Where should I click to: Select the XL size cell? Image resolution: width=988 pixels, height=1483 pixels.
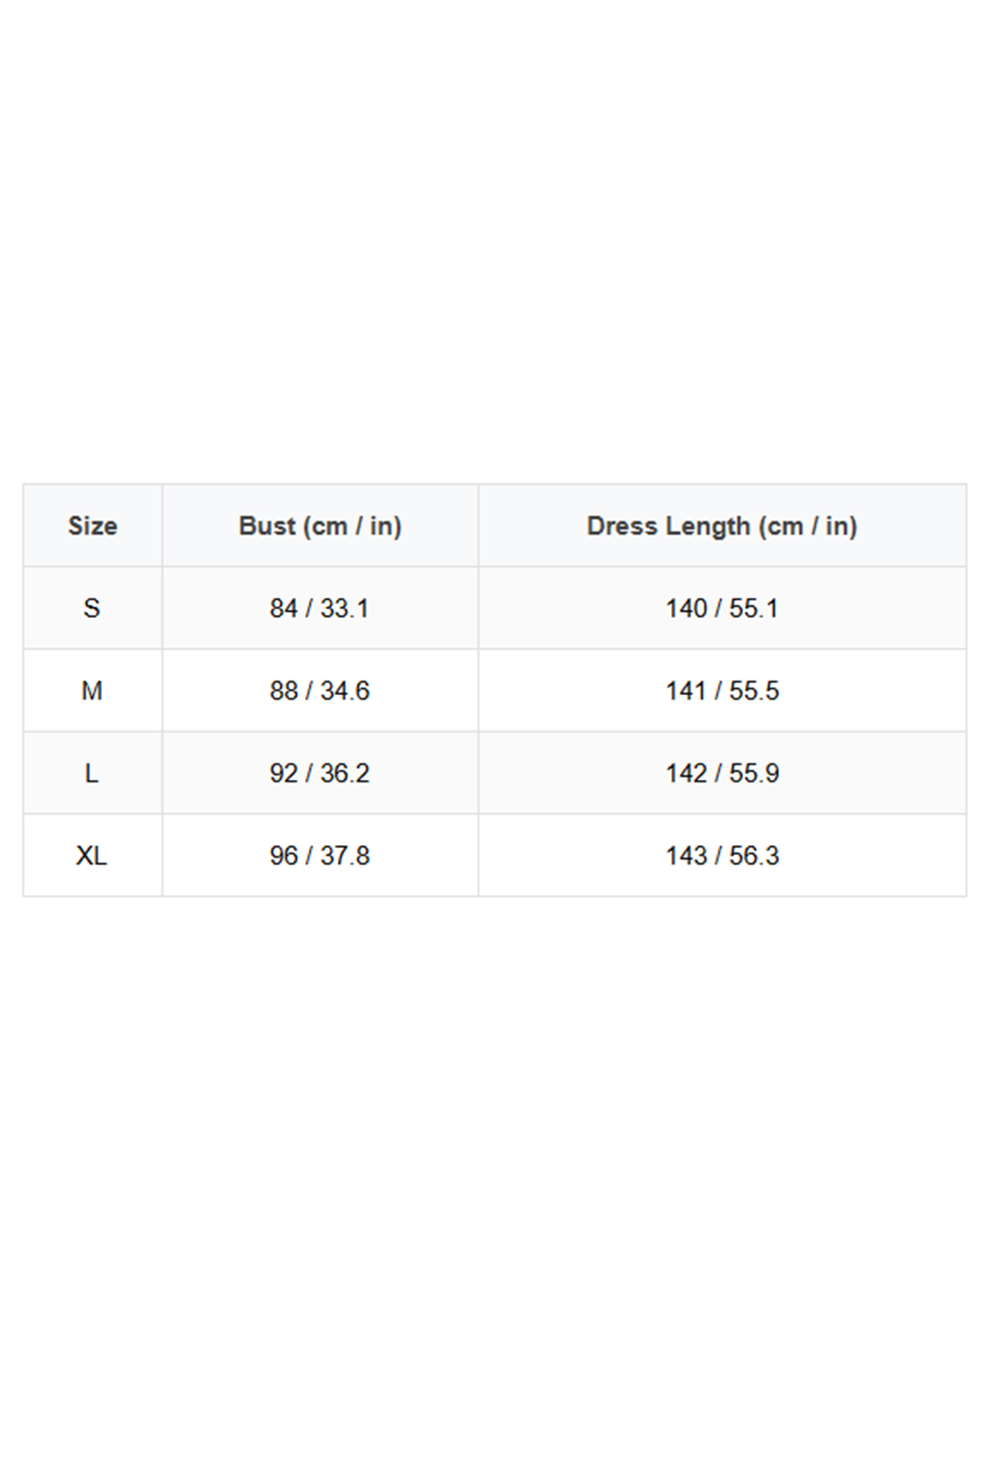[92, 856]
